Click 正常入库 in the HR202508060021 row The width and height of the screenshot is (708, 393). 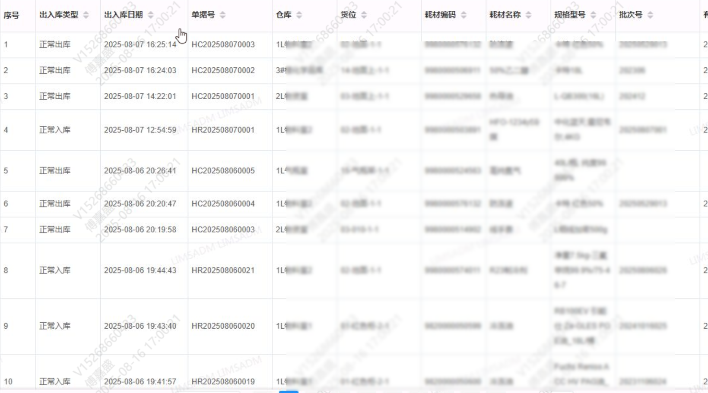pos(55,270)
